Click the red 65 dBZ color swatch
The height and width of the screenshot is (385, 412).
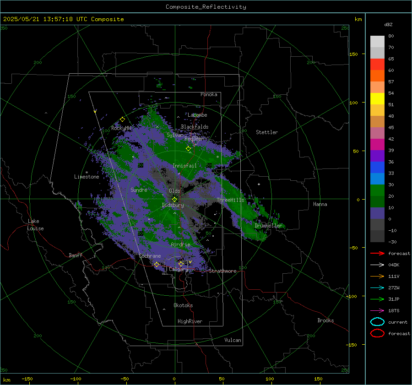point(377,64)
